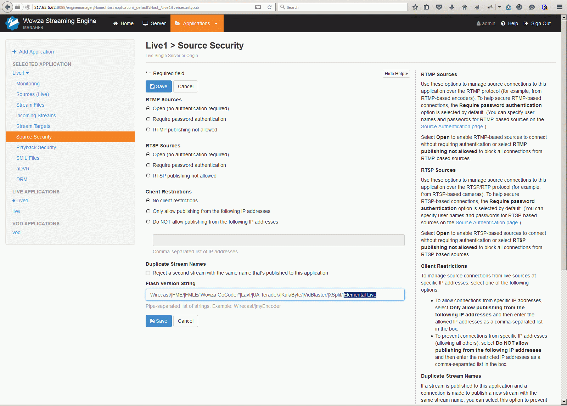567x406 pixels.
Task: Select Source Security sidebar item
Action: tap(70, 137)
